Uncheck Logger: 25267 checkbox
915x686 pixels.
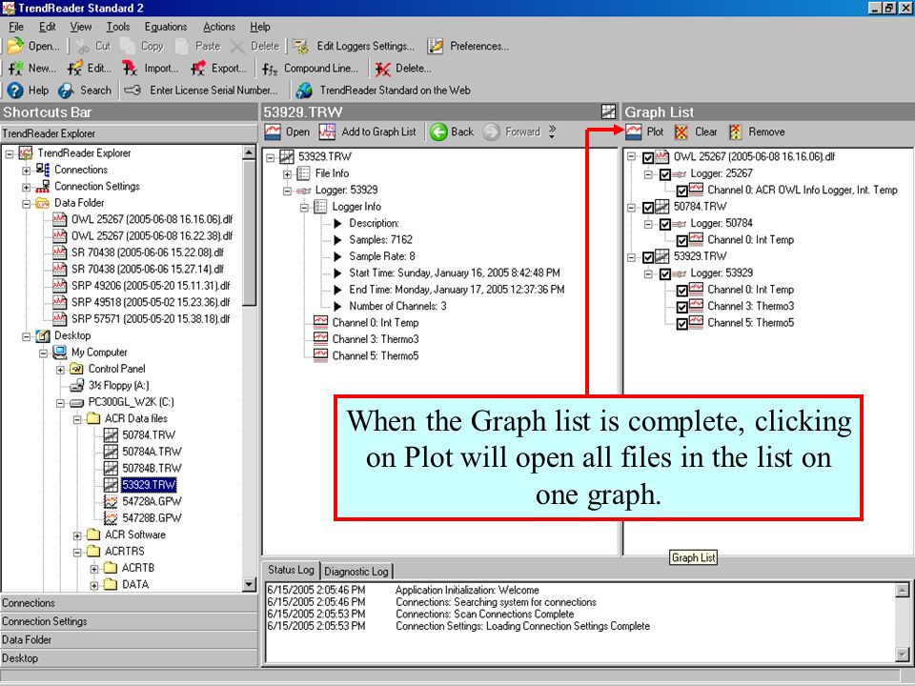point(664,174)
